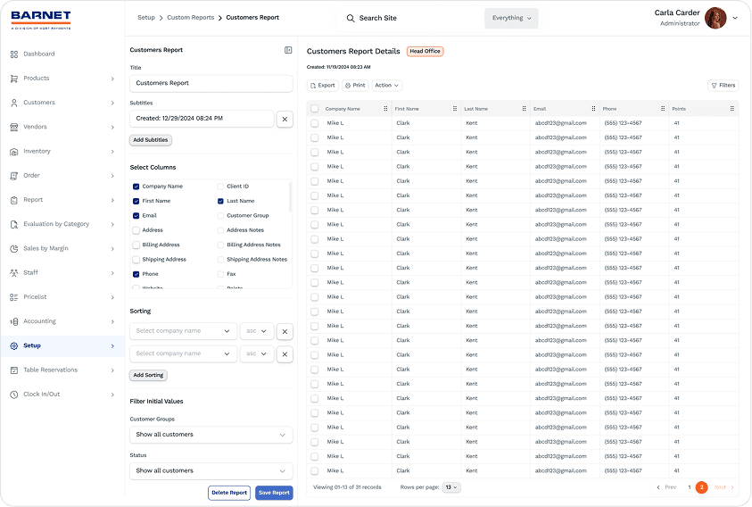Remove the second sorting row
The width and height of the screenshot is (752, 507).
pyautogui.click(x=285, y=354)
